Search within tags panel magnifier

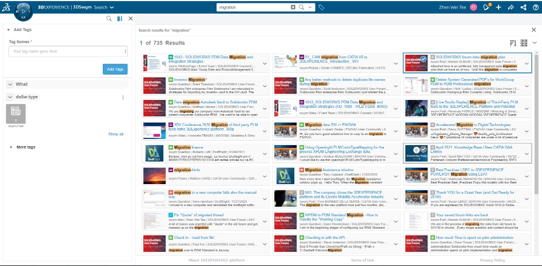click(109, 19)
